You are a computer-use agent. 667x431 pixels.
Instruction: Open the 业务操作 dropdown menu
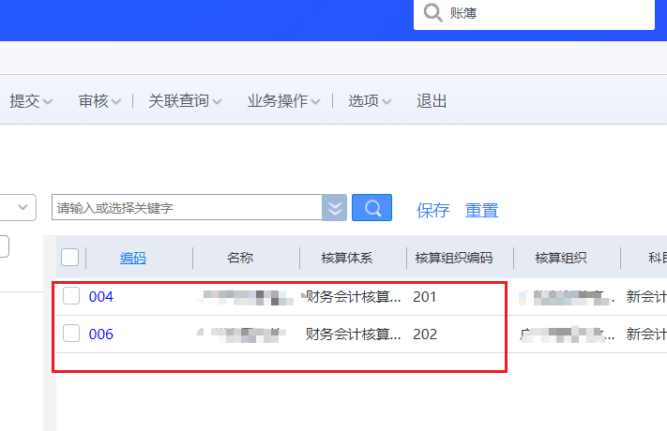(x=283, y=101)
